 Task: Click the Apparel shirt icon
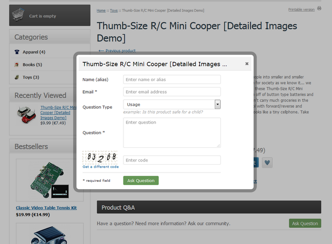click(17, 52)
